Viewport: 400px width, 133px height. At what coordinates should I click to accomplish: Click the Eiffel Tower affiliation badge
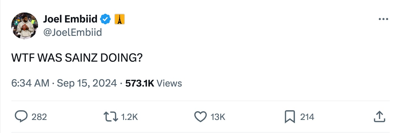(x=120, y=19)
